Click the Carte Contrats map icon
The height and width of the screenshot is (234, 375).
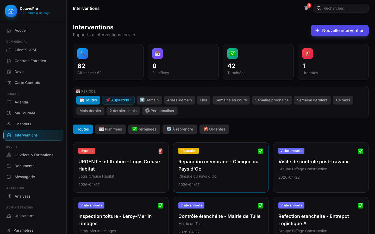9,83
